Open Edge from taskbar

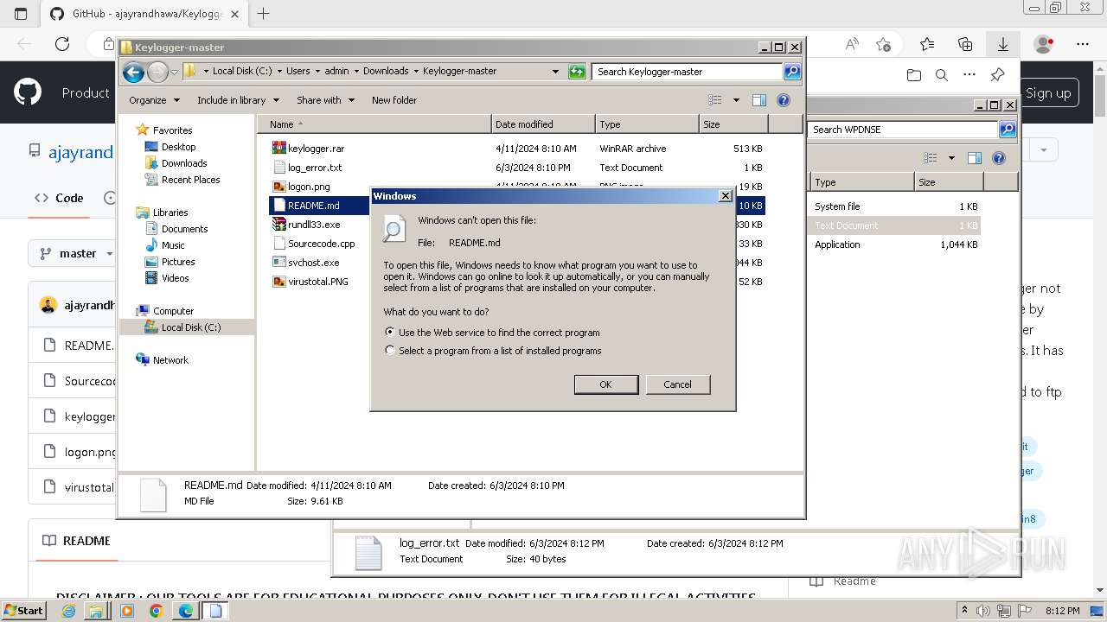(185, 611)
